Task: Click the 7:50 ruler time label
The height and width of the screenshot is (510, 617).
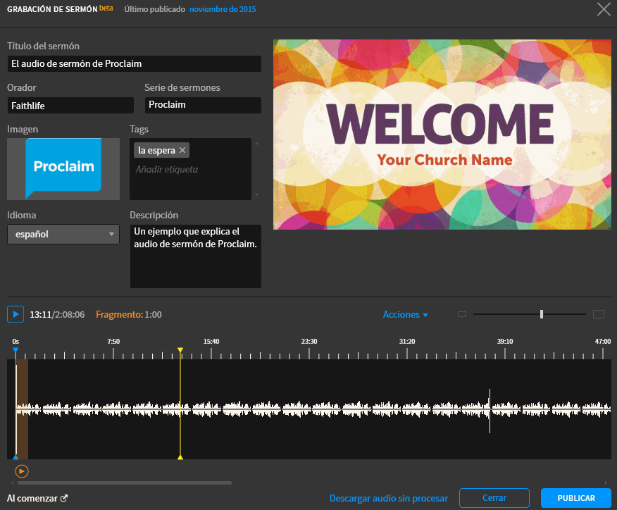Action: click(x=113, y=341)
